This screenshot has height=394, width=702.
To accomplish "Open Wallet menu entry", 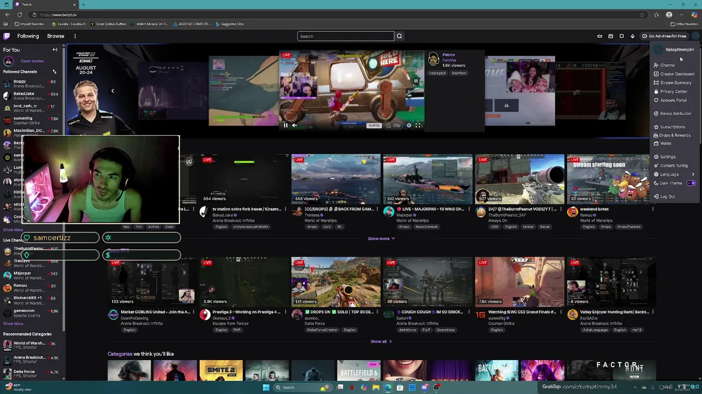I will coord(676,144).
